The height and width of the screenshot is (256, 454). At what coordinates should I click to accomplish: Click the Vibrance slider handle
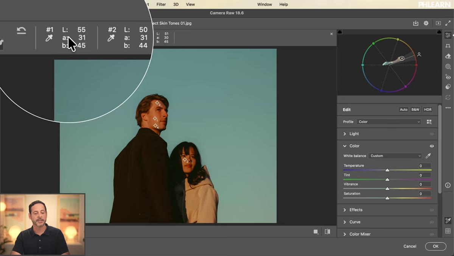point(387,189)
